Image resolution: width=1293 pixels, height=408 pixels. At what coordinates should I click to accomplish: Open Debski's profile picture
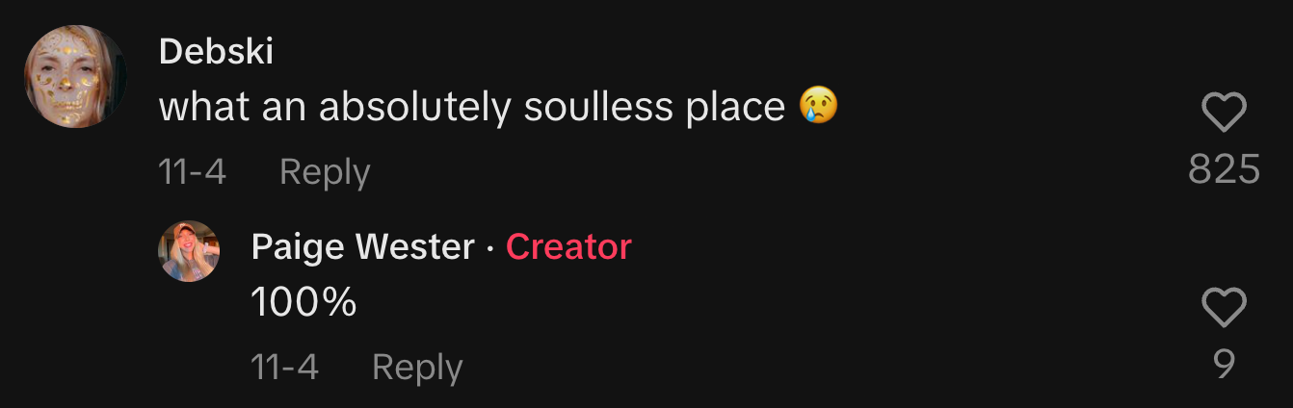pyautogui.click(x=75, y=77)
